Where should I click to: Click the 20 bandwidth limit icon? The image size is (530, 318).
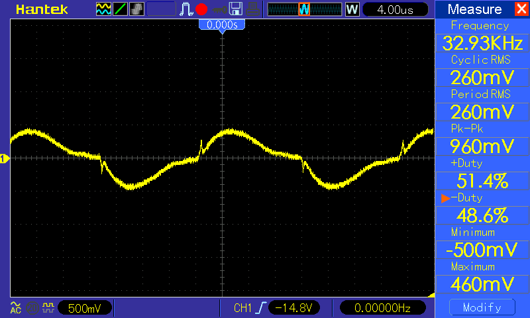32,308
